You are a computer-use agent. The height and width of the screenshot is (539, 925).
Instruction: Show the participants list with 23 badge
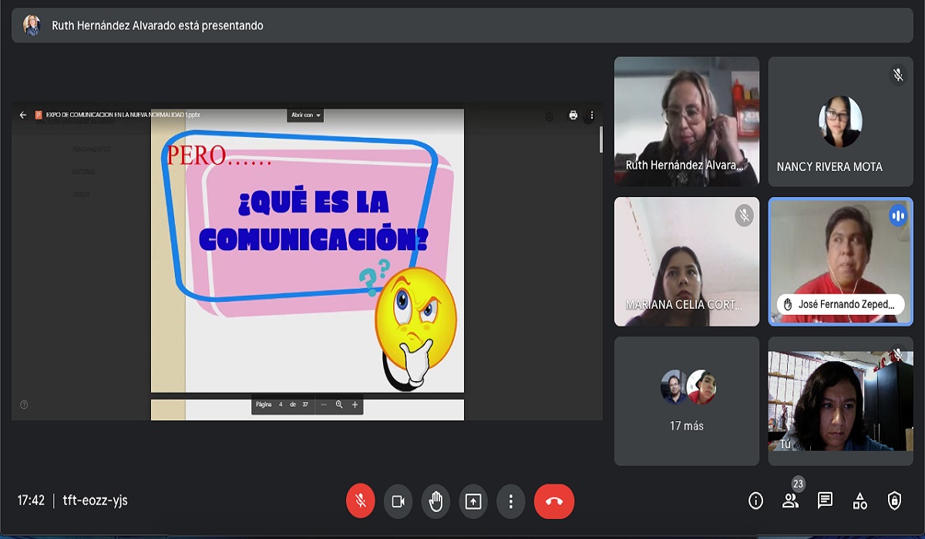[790, 500]
